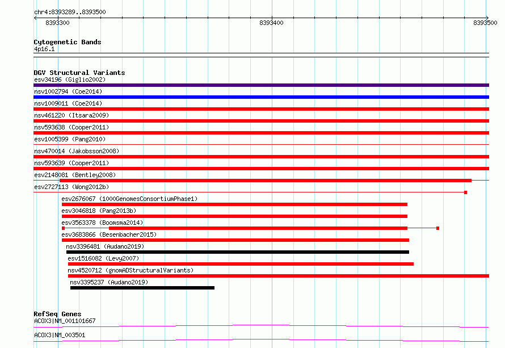Select the esv1516082 red bar
This screenshot has height=348, width=505.
tap(241, 264)
